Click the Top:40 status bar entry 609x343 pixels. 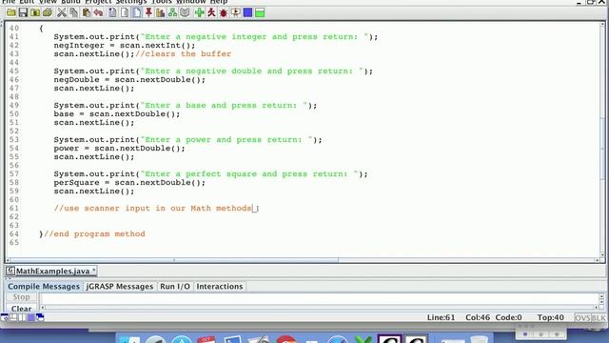tap(550, 317)
